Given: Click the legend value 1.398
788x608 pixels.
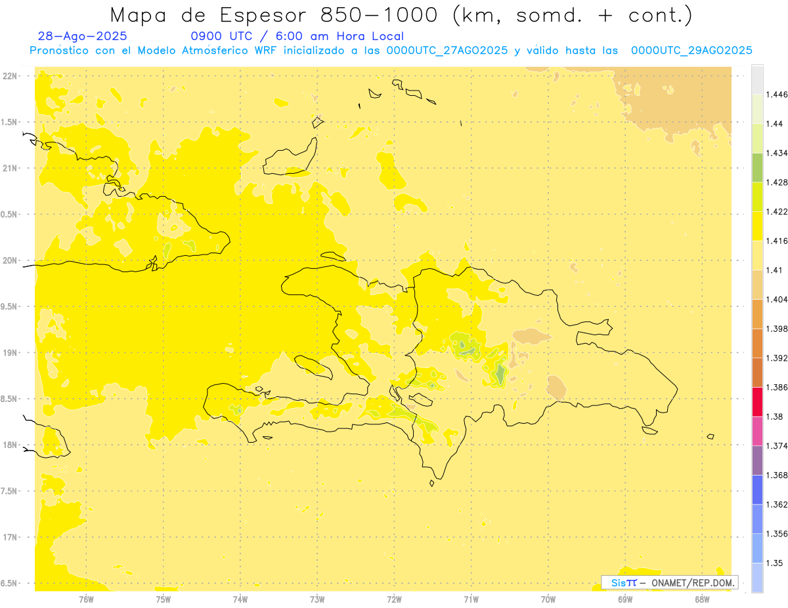Looking at the screenshot, I should click(776, 329).
